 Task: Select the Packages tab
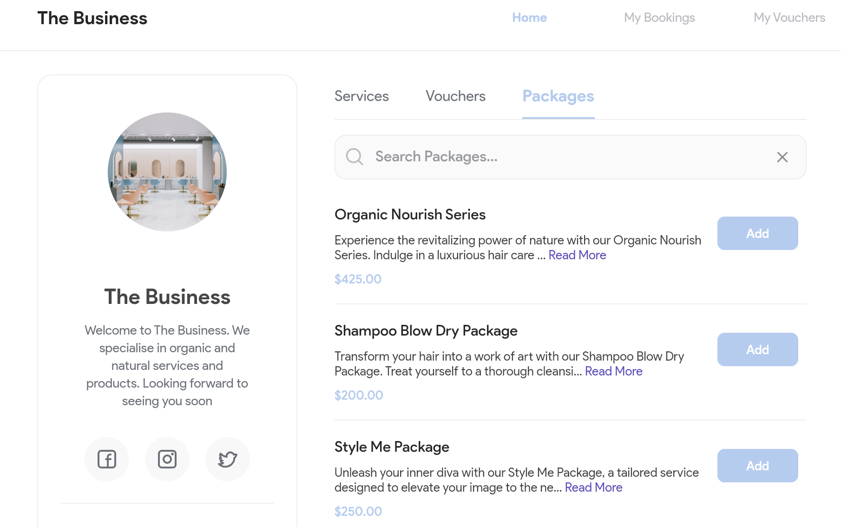558,96
